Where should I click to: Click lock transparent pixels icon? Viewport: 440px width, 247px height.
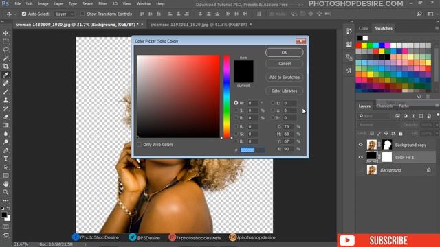372,134
